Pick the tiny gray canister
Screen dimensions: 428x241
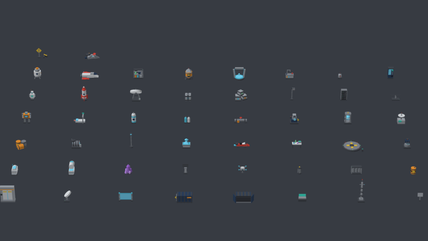click(340, 76)
